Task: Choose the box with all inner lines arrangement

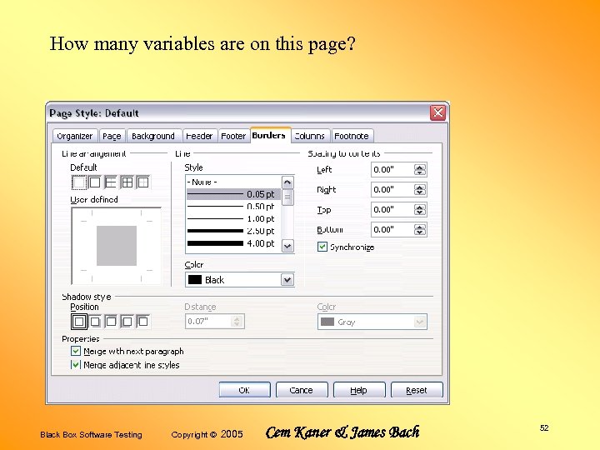Action: click(127, 182)
